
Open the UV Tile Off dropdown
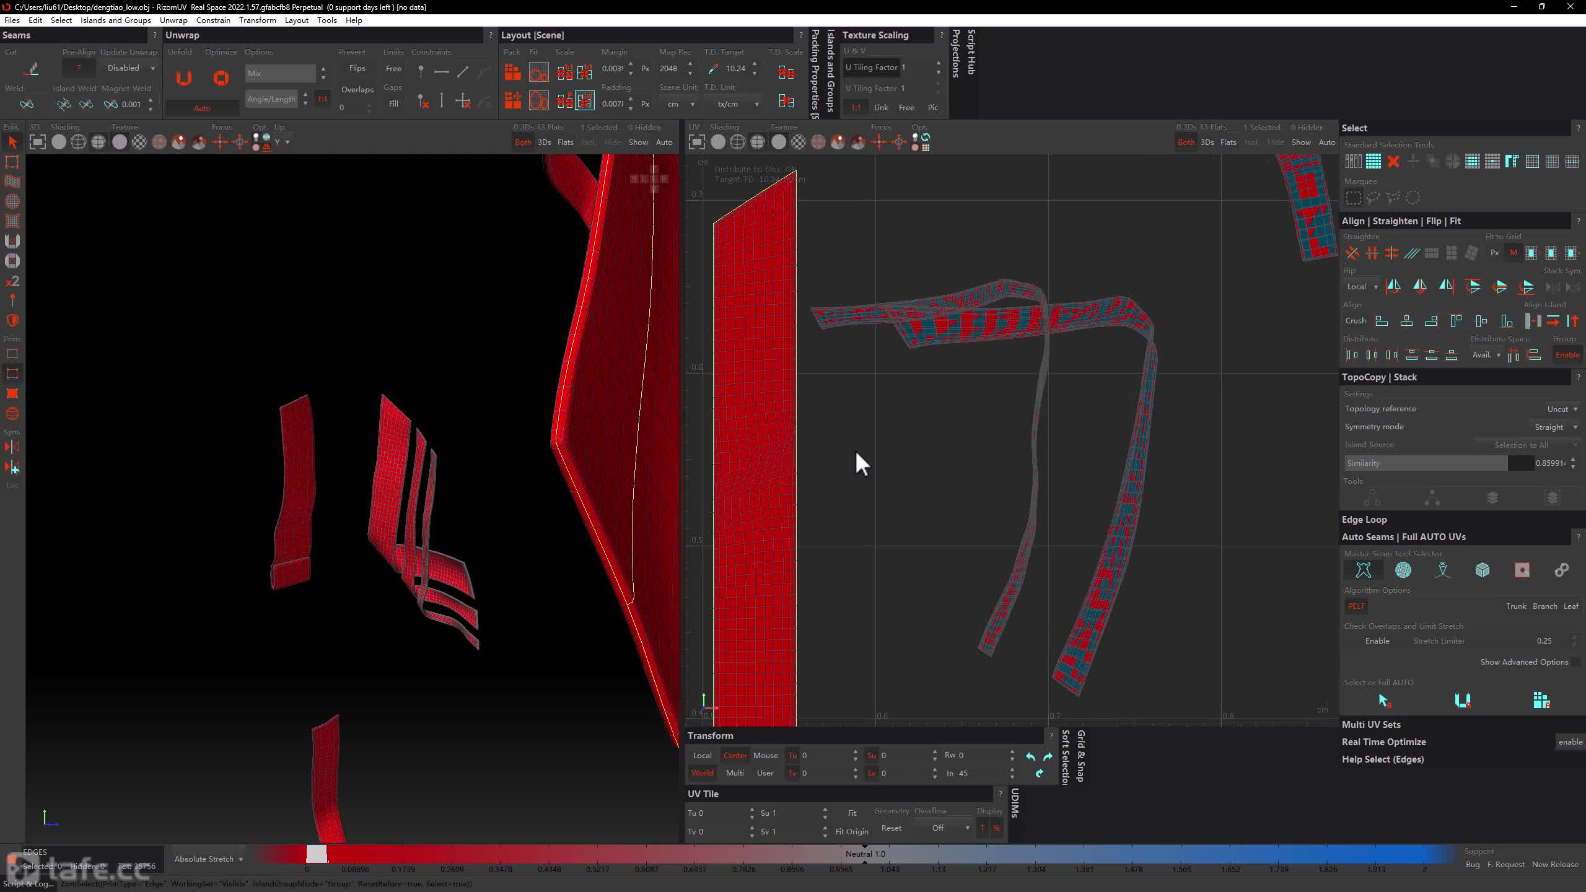(950, 828)
